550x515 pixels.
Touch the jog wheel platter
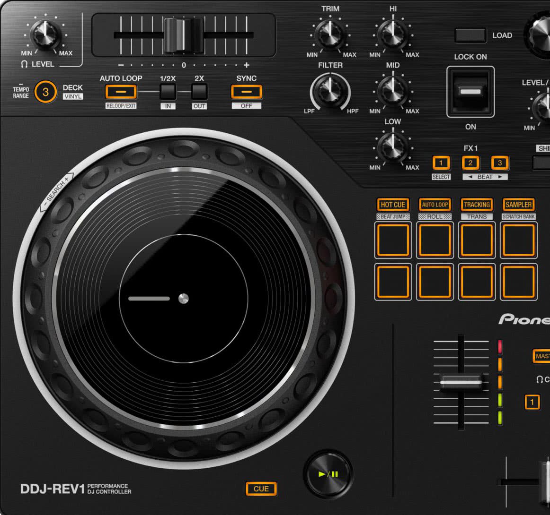[x=185, y=298]
